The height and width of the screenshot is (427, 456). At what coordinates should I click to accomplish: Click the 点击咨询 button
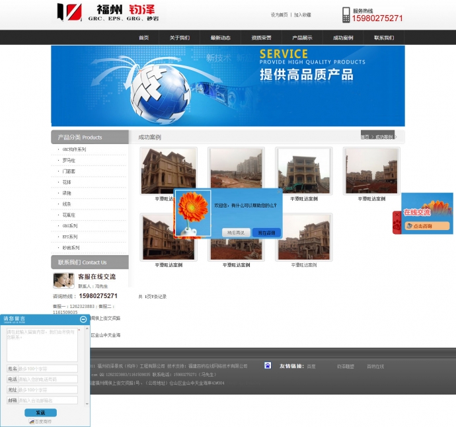coord(427,225)
